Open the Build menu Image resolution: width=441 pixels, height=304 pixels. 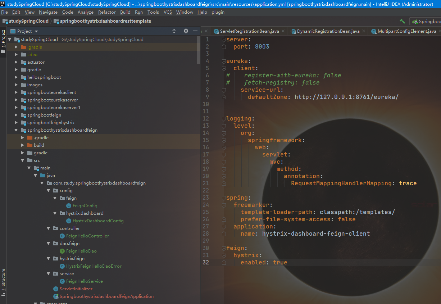tap(125, 12)
